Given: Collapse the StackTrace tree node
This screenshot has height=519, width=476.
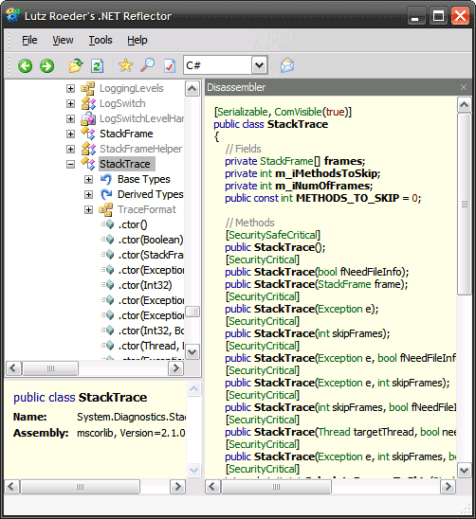Looking at the screenshot, I should [70, 164].
